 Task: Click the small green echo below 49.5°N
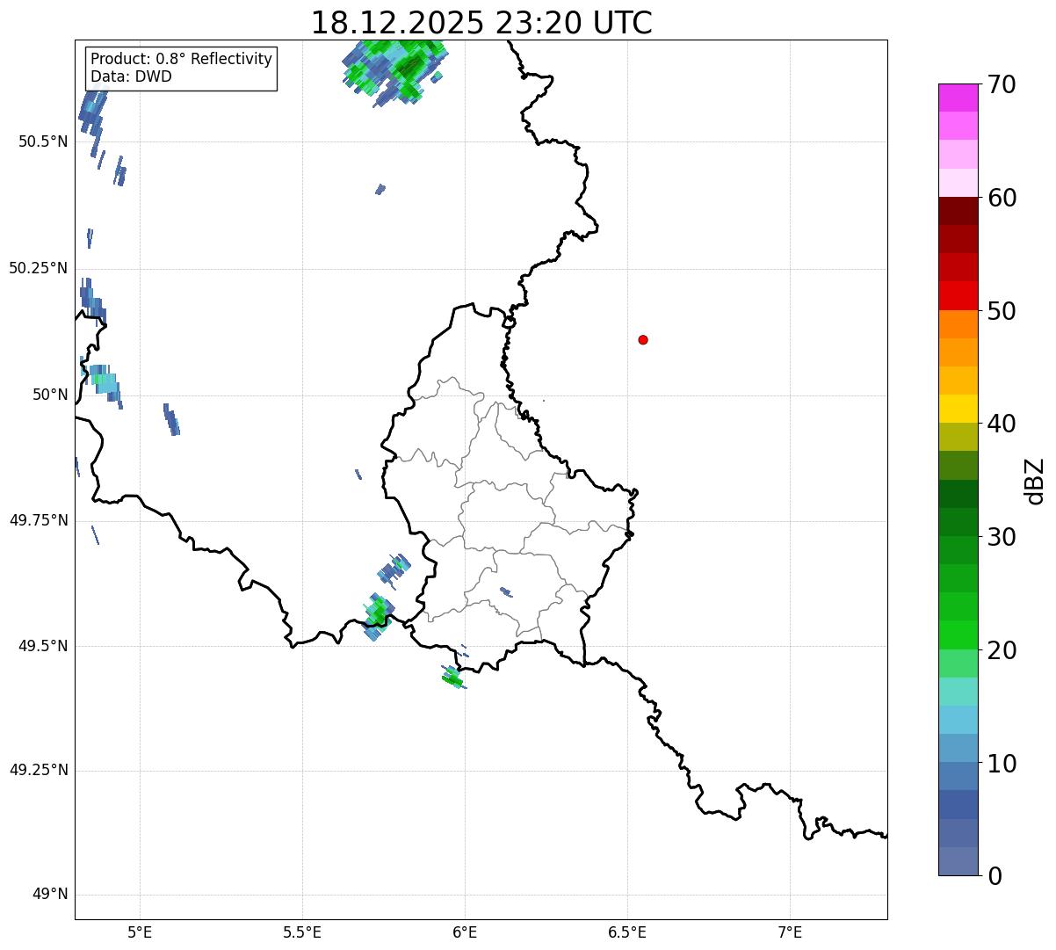[x=452, y=678]
